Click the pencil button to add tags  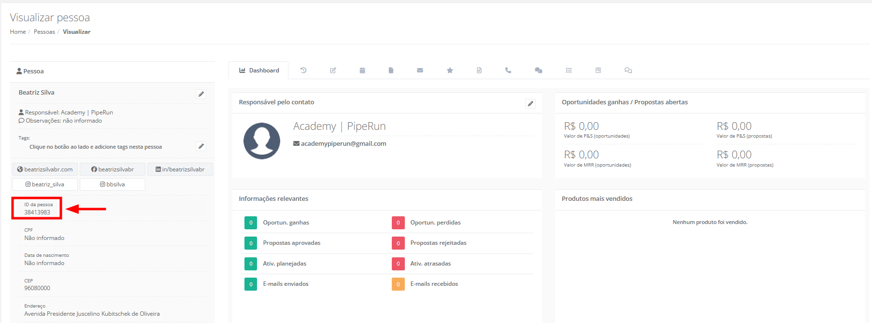click(x=201, y=146)
